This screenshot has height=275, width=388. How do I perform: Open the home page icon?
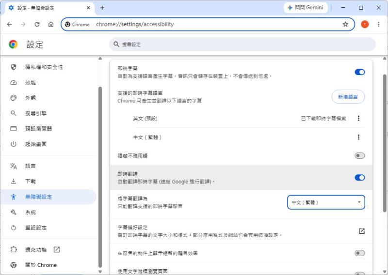click(51, 24)
